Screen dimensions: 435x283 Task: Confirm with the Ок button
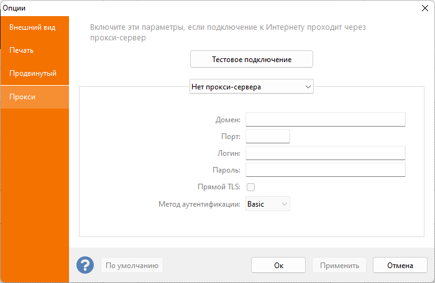278,265
